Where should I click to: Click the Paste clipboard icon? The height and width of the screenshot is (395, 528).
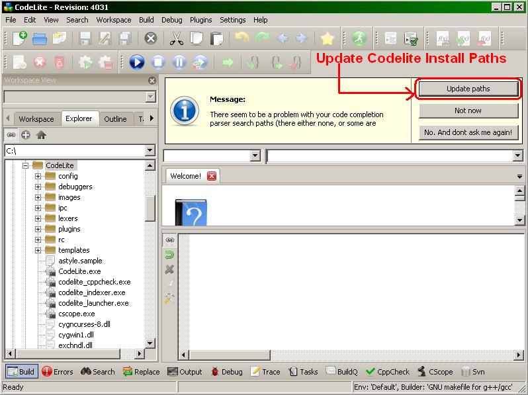(216, 38)
